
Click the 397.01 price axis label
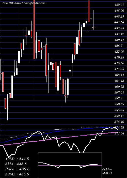coord(119,93)
